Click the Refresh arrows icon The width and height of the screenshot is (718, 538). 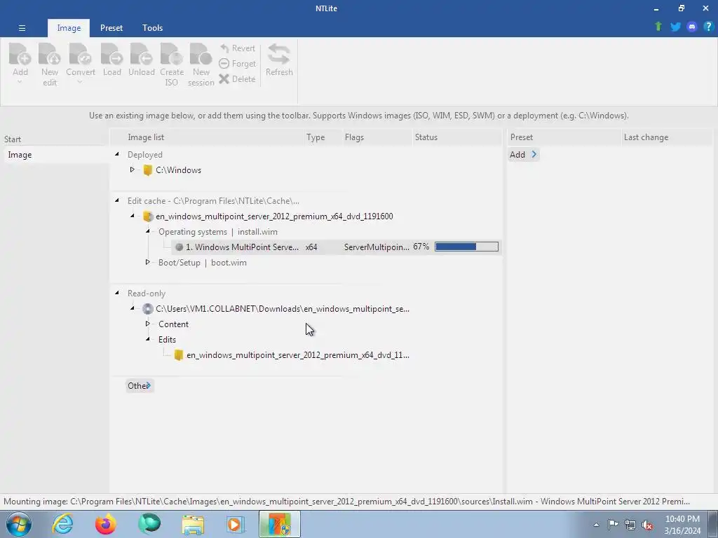[x=279, y=54]
